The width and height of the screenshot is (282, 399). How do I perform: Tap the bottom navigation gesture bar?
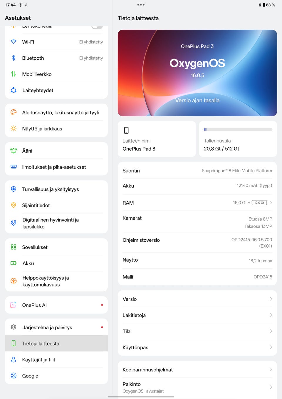[141, 397]
